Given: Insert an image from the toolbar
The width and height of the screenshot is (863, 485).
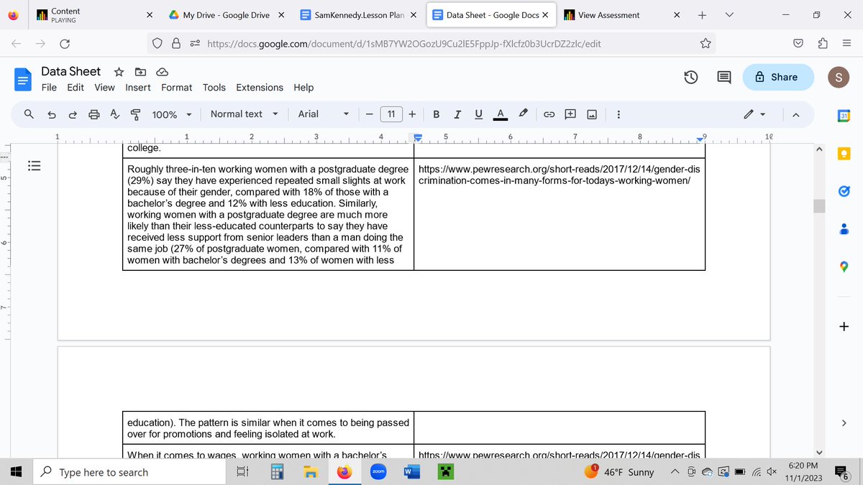Looking at the screenshot, I should [x=592, y=114].
